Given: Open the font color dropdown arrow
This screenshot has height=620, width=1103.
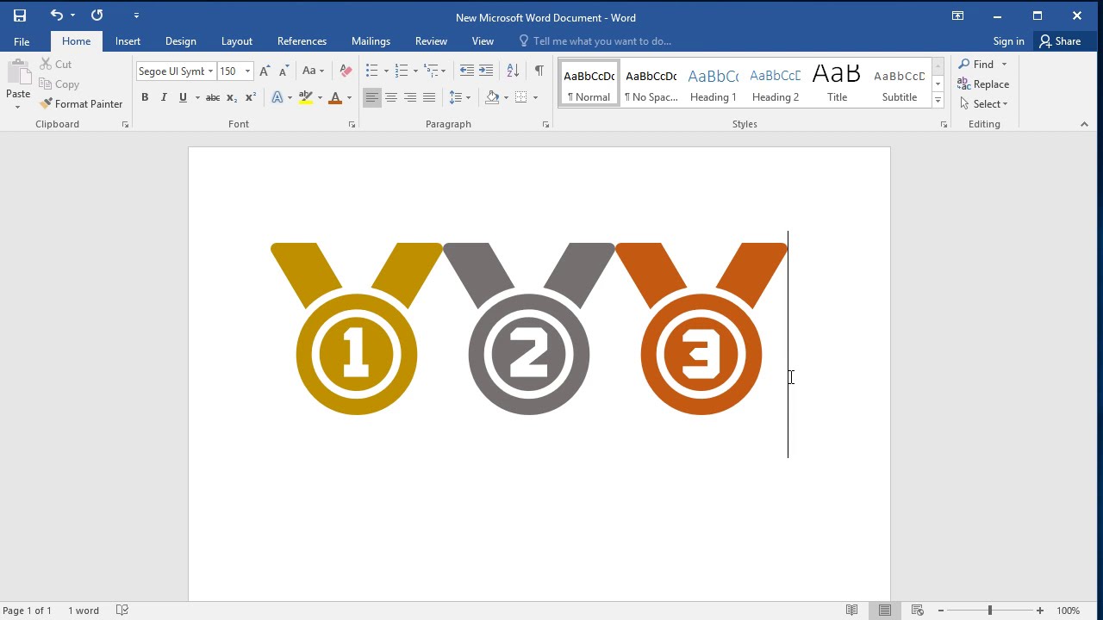Looking at the screenshot, I should (x=349, y=98).
